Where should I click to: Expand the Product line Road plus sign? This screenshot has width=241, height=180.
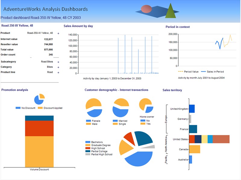(58, 73)
